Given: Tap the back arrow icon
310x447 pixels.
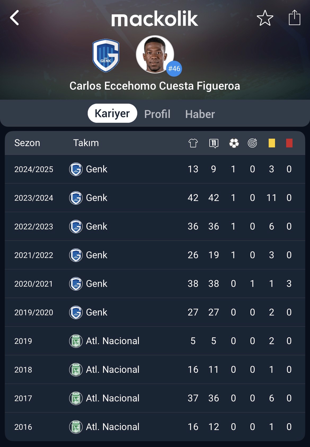Looking at the screenshot, I should (14, 18).
